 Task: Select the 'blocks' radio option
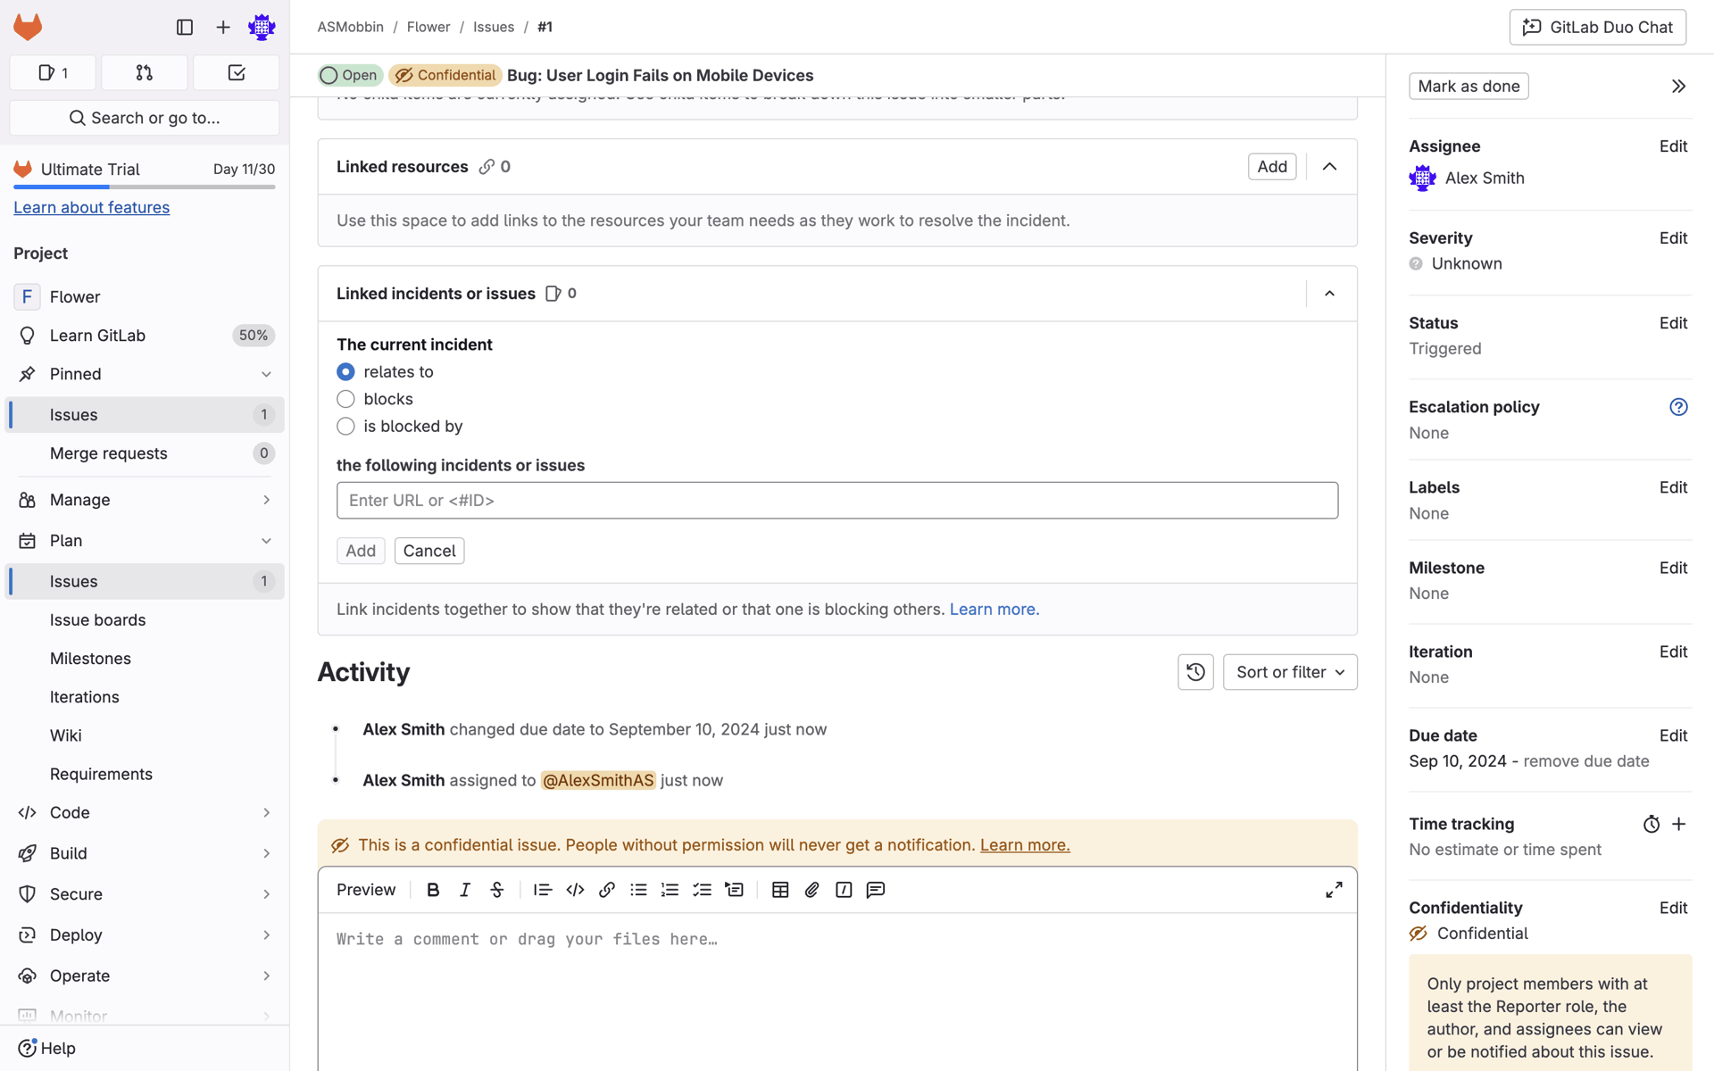[x=345, y=399]
